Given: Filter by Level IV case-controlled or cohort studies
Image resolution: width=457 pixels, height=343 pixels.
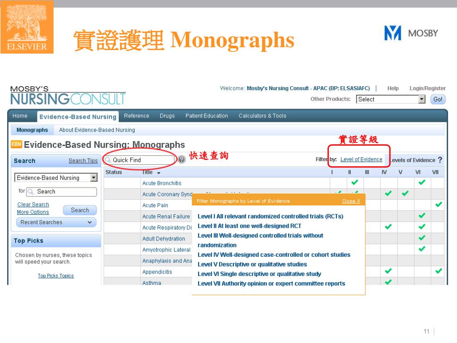Looking at the screenshot, I should (x=274, y=255).
